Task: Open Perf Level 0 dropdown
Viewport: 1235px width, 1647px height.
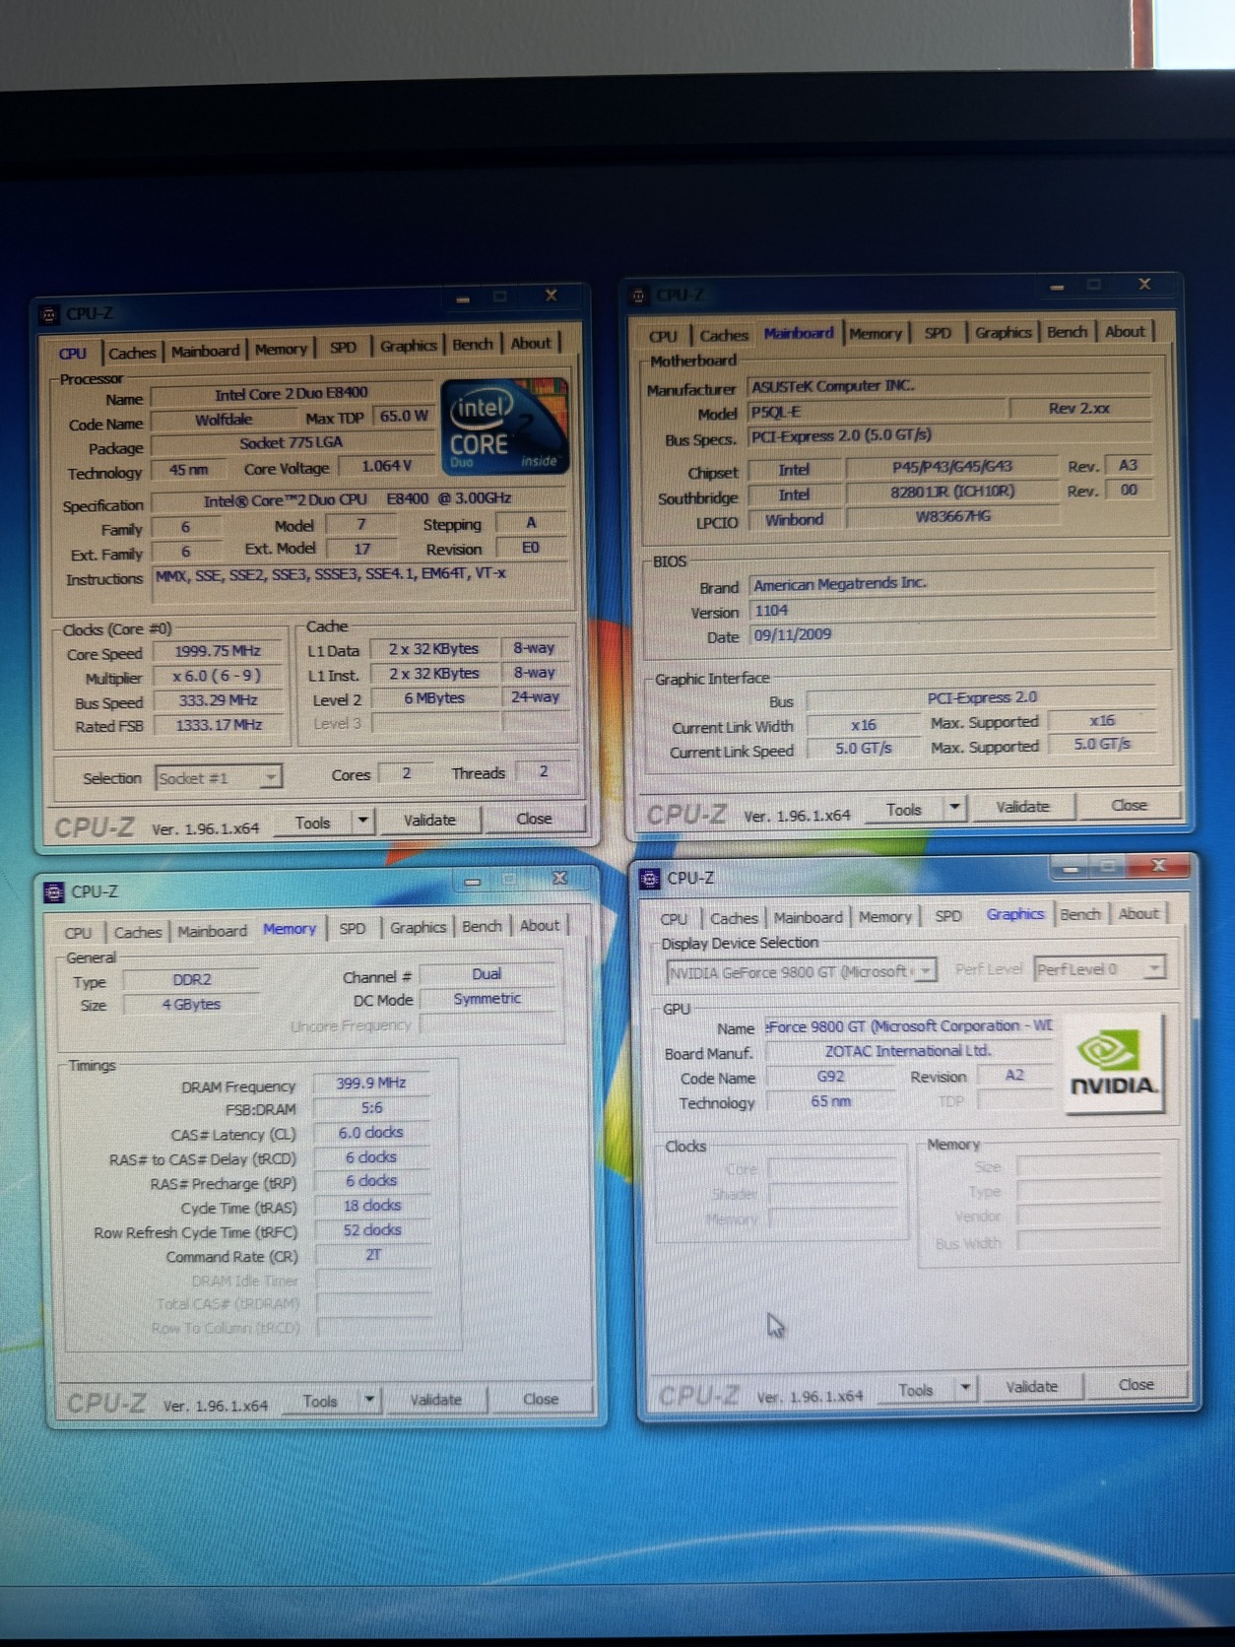Action: click(x=1099, y=969)
